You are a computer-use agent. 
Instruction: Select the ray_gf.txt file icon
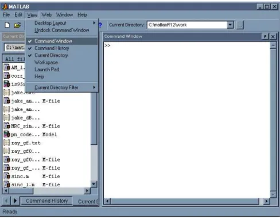(x=7, y=143)
